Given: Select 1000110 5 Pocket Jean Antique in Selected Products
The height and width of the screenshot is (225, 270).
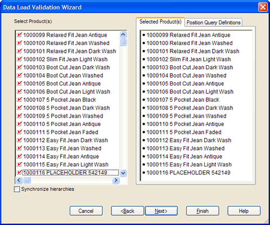Looking at the screenshot, I should pyautogui.click(x=183, y=124).
